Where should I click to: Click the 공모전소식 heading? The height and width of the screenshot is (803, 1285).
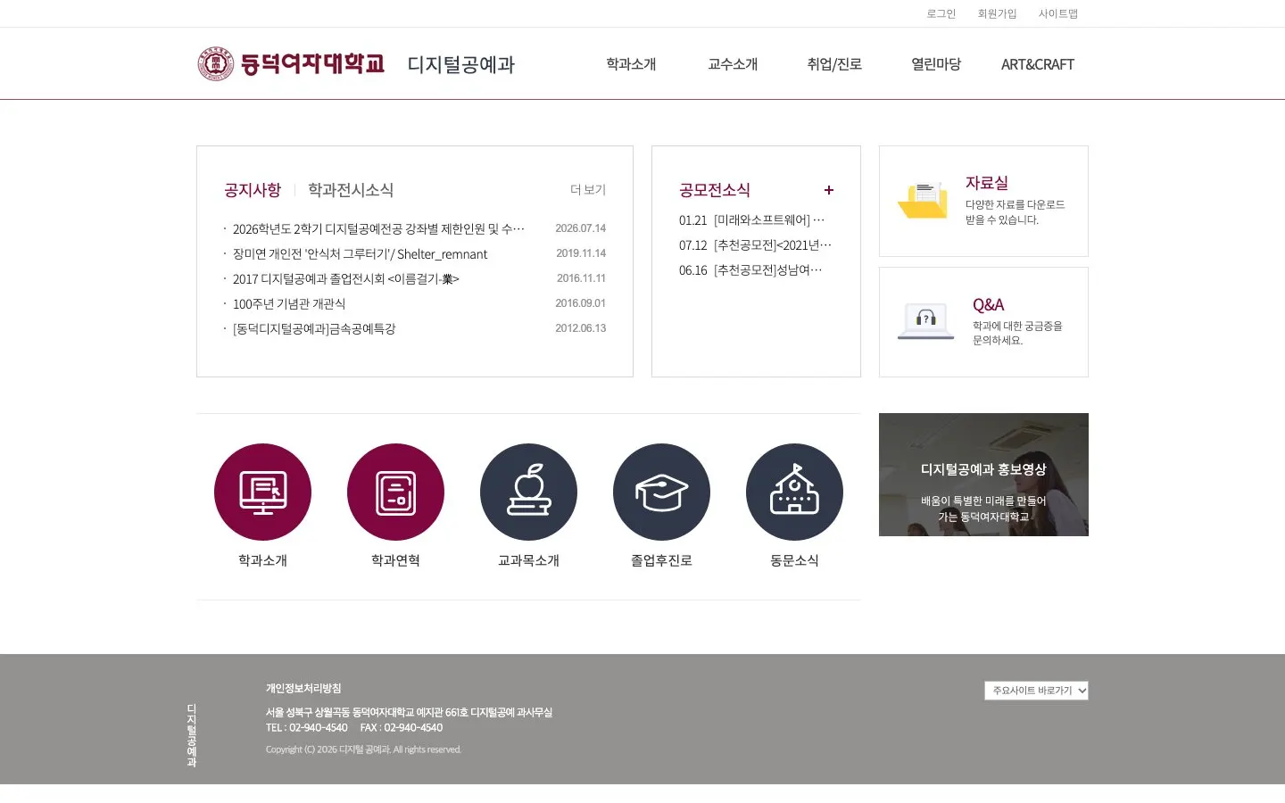tap(714, 190)
